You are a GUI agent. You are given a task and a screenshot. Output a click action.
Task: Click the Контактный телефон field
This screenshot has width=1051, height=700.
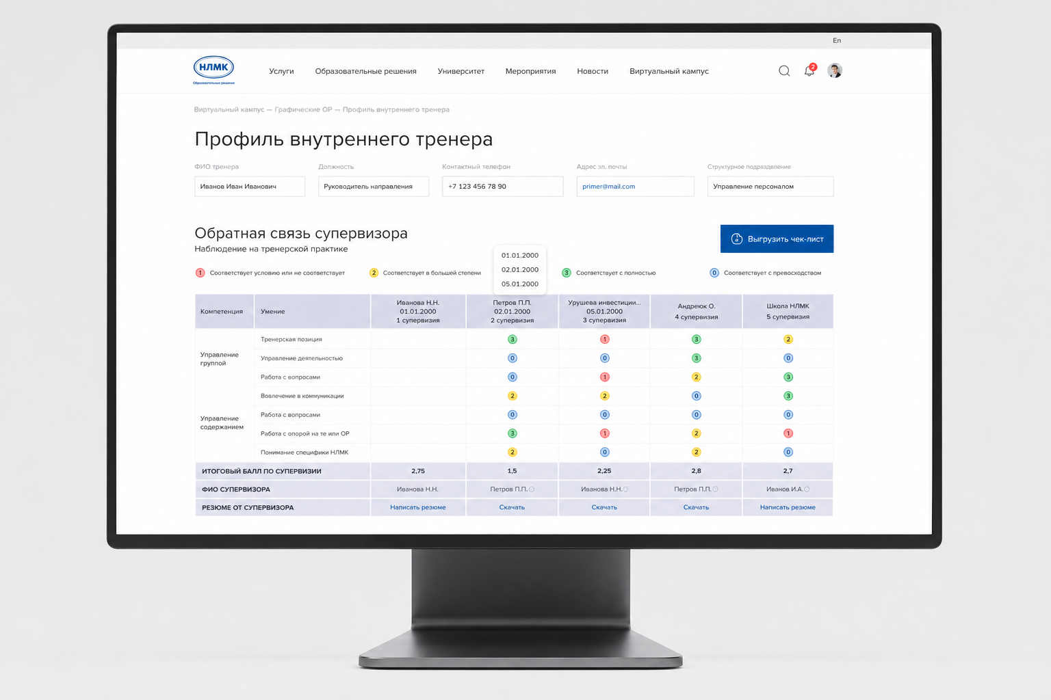[x=503, y=187]
